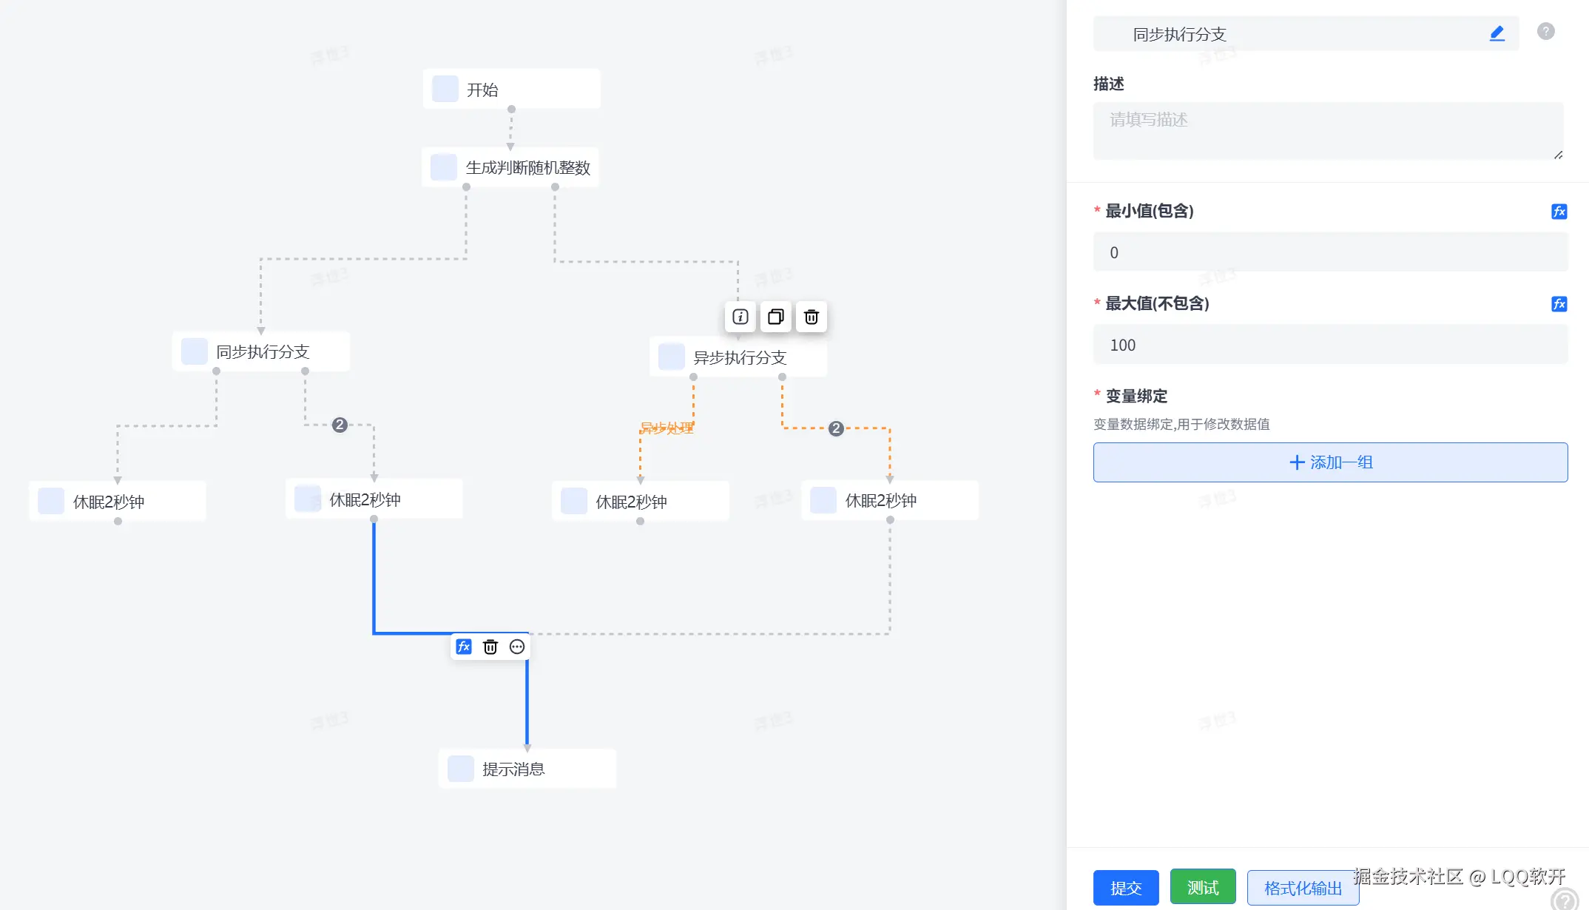Viewport: 1589px width, 910px height.
Task: Click 添加一组 to add a variable binding
Action: click(x=1329, y=462)
